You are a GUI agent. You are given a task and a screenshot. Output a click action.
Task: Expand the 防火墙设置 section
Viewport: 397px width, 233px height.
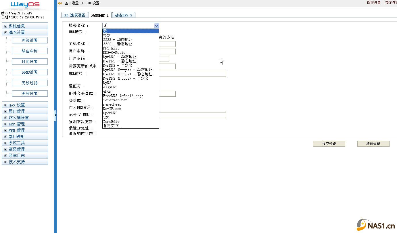pyautogui.click(x=25, y=118)
